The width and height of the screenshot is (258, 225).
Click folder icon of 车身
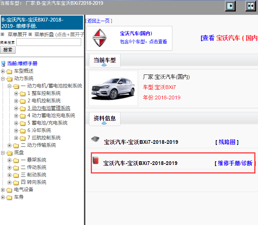click(9, 197)
